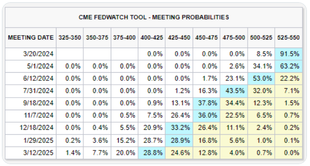Select the MEETING DATE column header
Viewport: 310px width, 166px height.
pos(31,38)
